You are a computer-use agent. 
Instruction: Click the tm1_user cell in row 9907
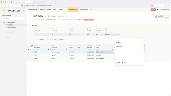pyautogui.click(x=104, y=55)
